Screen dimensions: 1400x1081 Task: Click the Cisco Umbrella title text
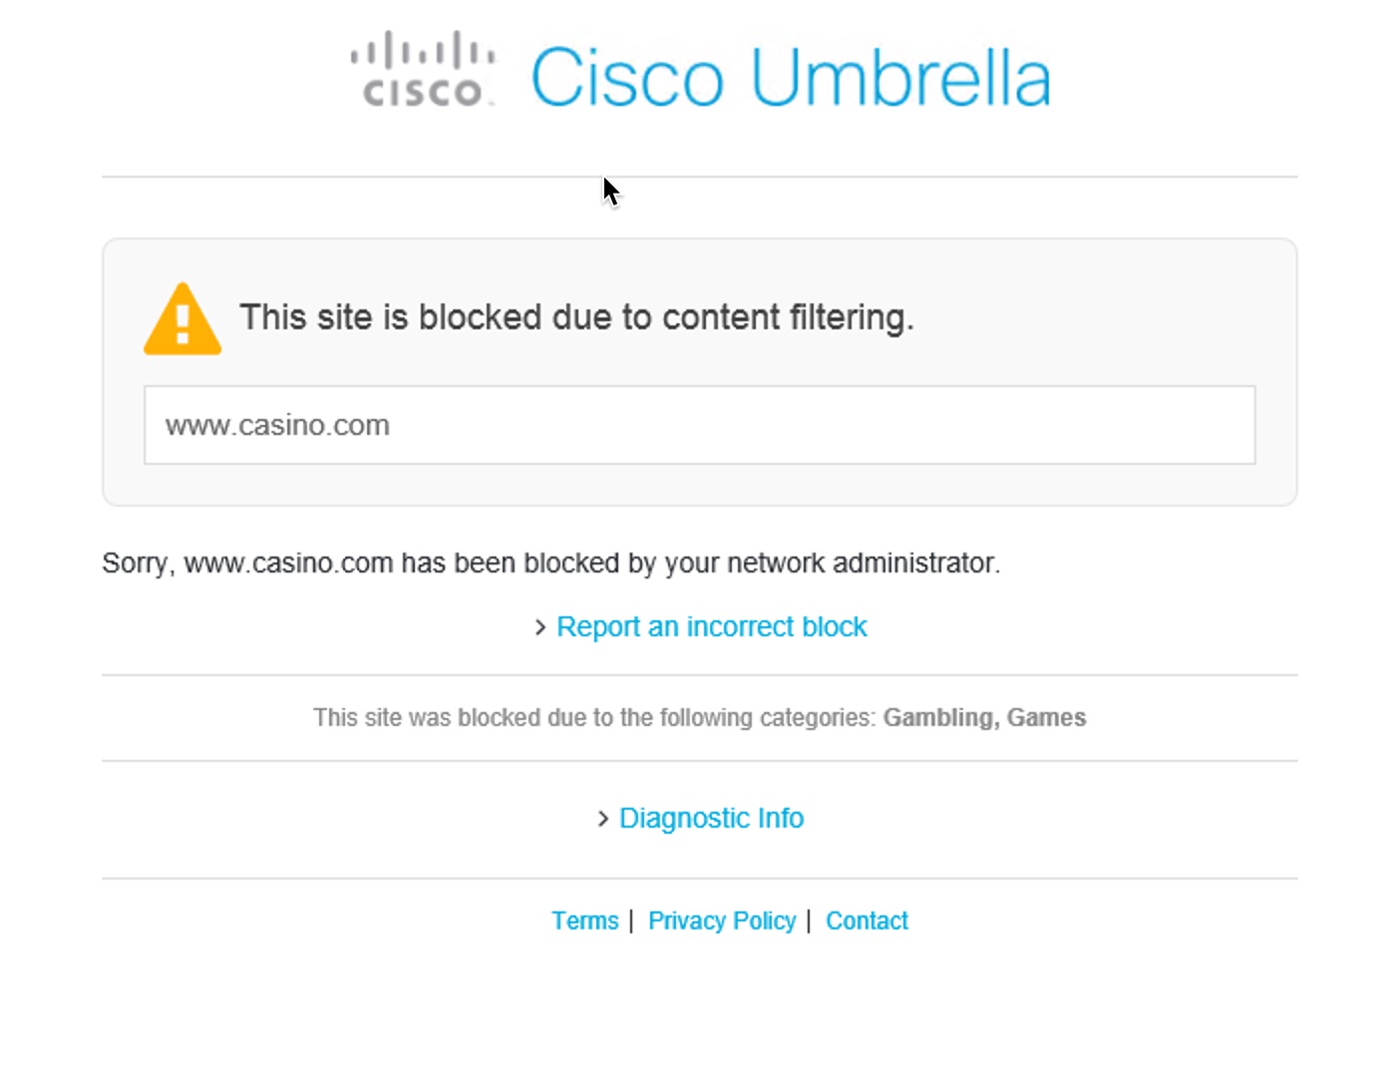[x=790, y=77]
